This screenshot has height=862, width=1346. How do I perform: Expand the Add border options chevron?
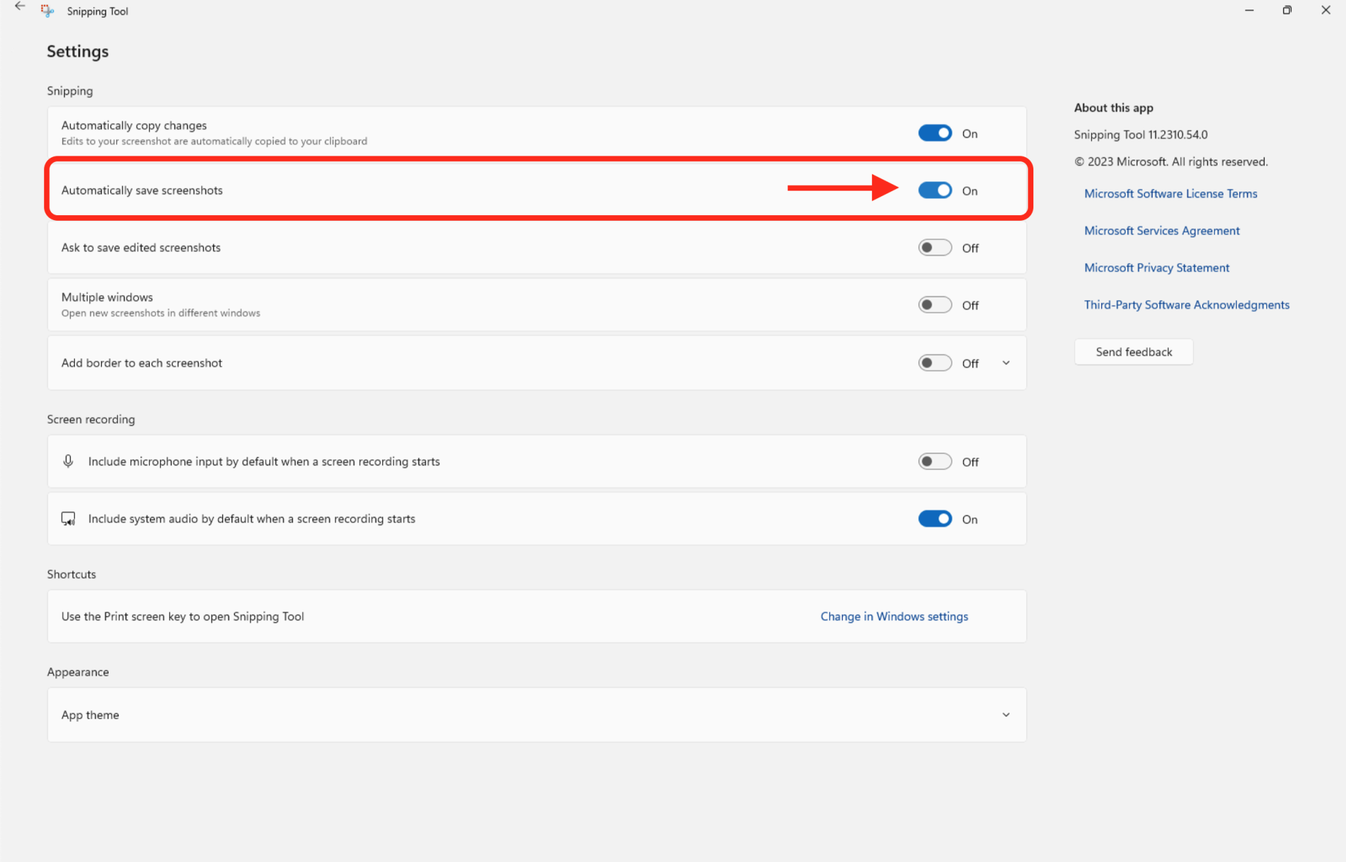[x=1005, y=362]
